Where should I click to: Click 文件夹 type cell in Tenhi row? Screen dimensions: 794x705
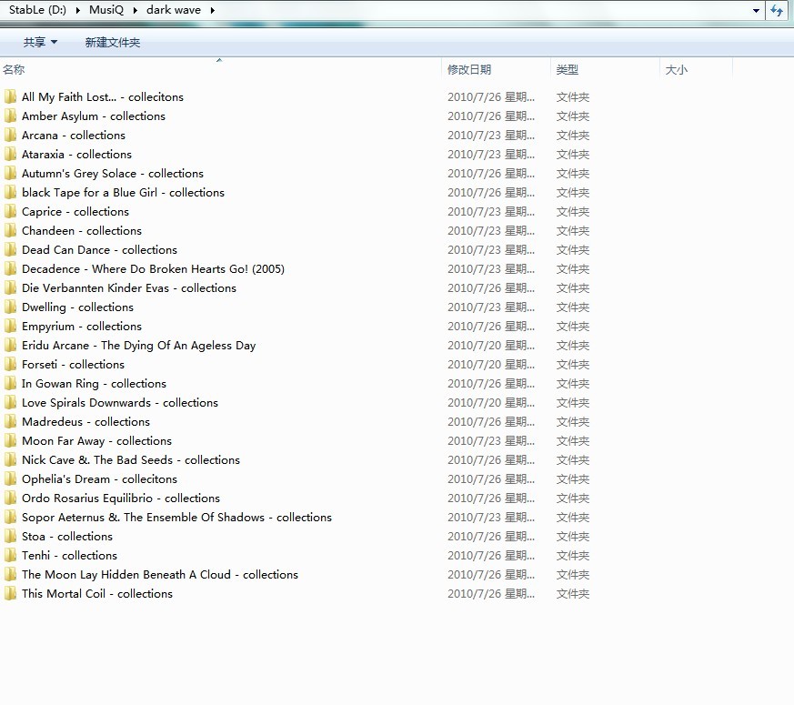click(573, 556)
